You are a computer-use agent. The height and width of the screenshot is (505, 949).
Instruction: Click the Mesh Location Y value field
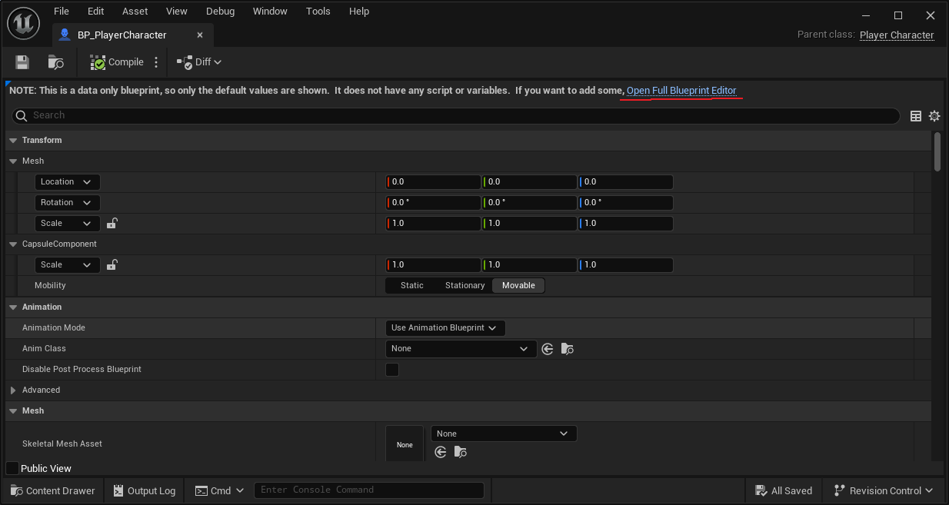pos(530,182)
